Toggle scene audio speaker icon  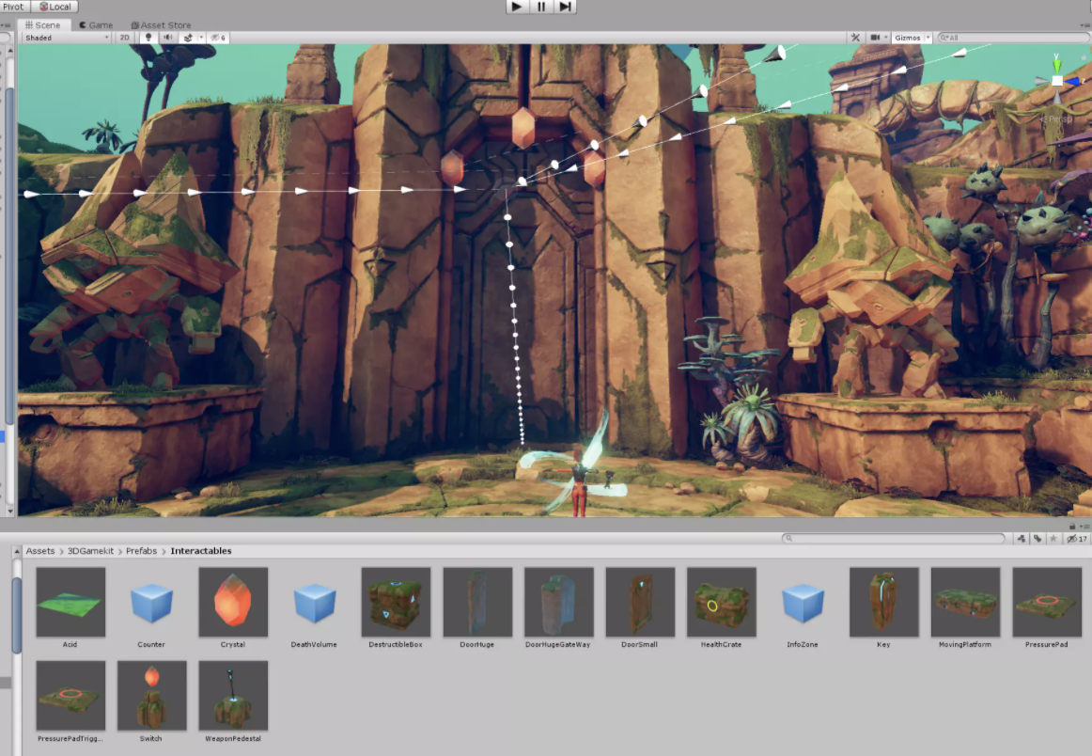pos(168,38)
